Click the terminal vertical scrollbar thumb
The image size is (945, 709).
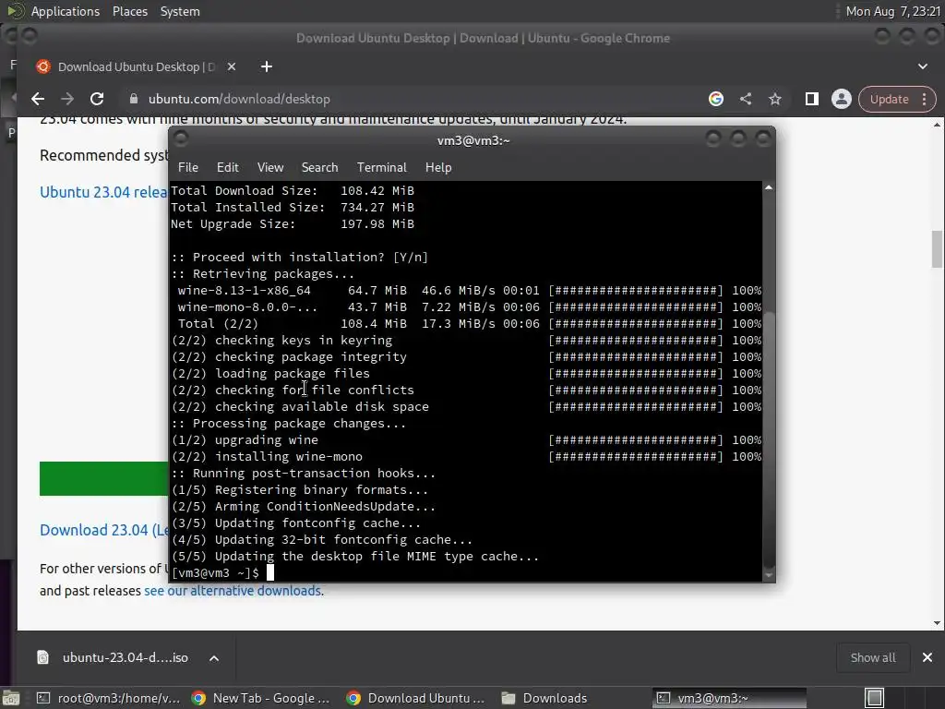click(x=769, y=439)
